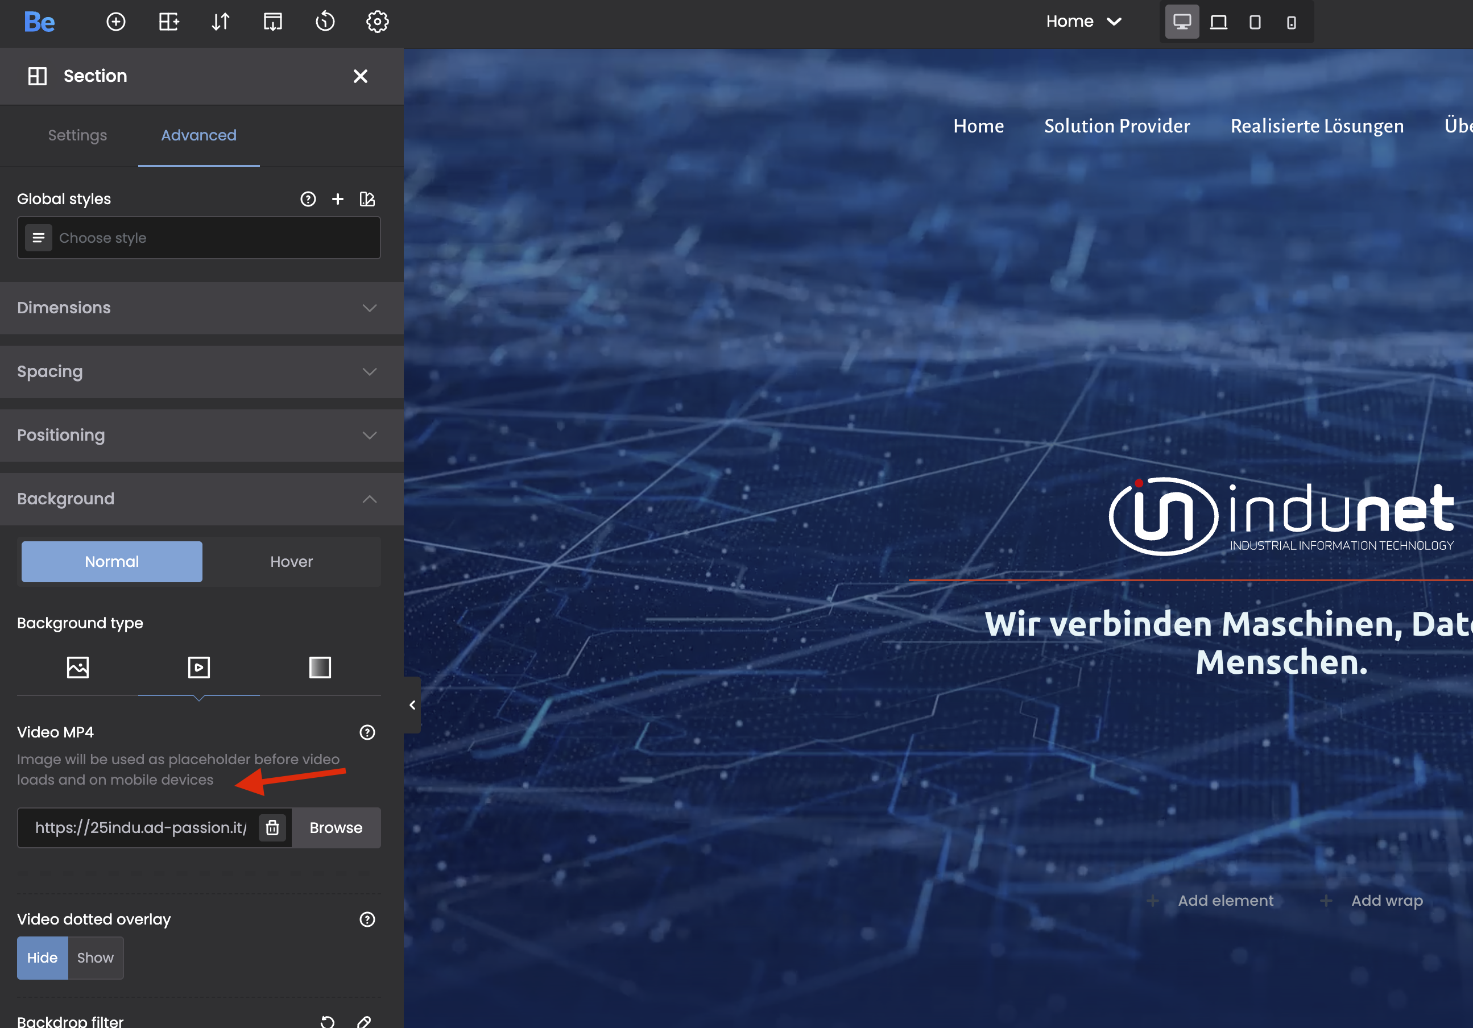Open the history revisions icon
Viewport: 1473px width, 1028px height.
(325, 22)
